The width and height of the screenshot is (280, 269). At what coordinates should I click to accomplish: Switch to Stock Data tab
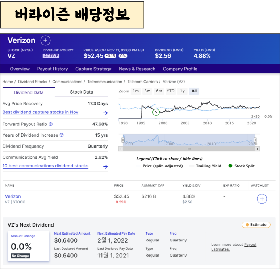(x=82, y=92)
